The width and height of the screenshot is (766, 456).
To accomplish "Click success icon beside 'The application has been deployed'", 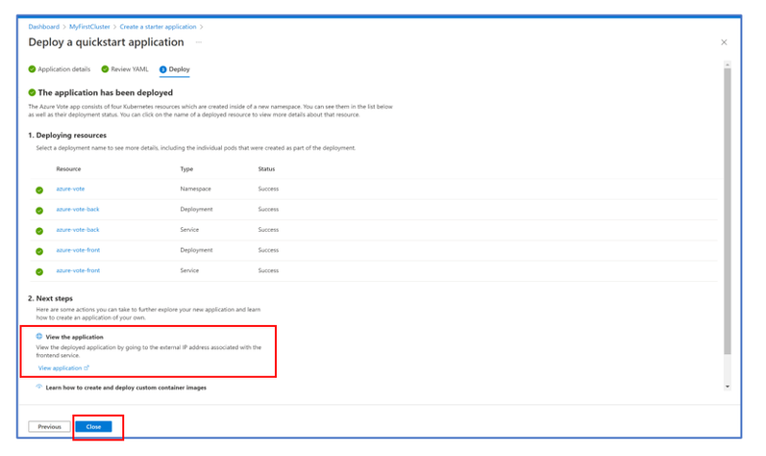I will tap(32, 92).
